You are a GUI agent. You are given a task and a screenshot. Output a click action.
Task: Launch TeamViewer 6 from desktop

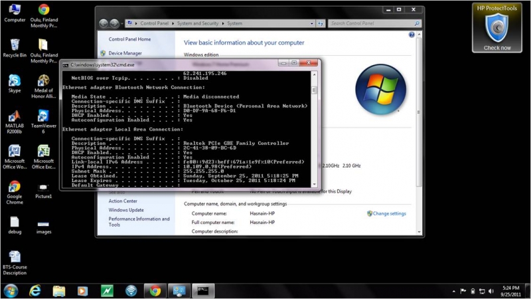[x=43, y=119]
